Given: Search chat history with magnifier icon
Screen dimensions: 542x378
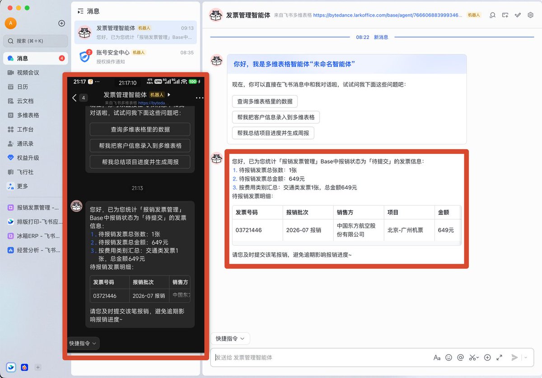Looking at the screenshot, I should pyautogui.click(x=493, y=15).
